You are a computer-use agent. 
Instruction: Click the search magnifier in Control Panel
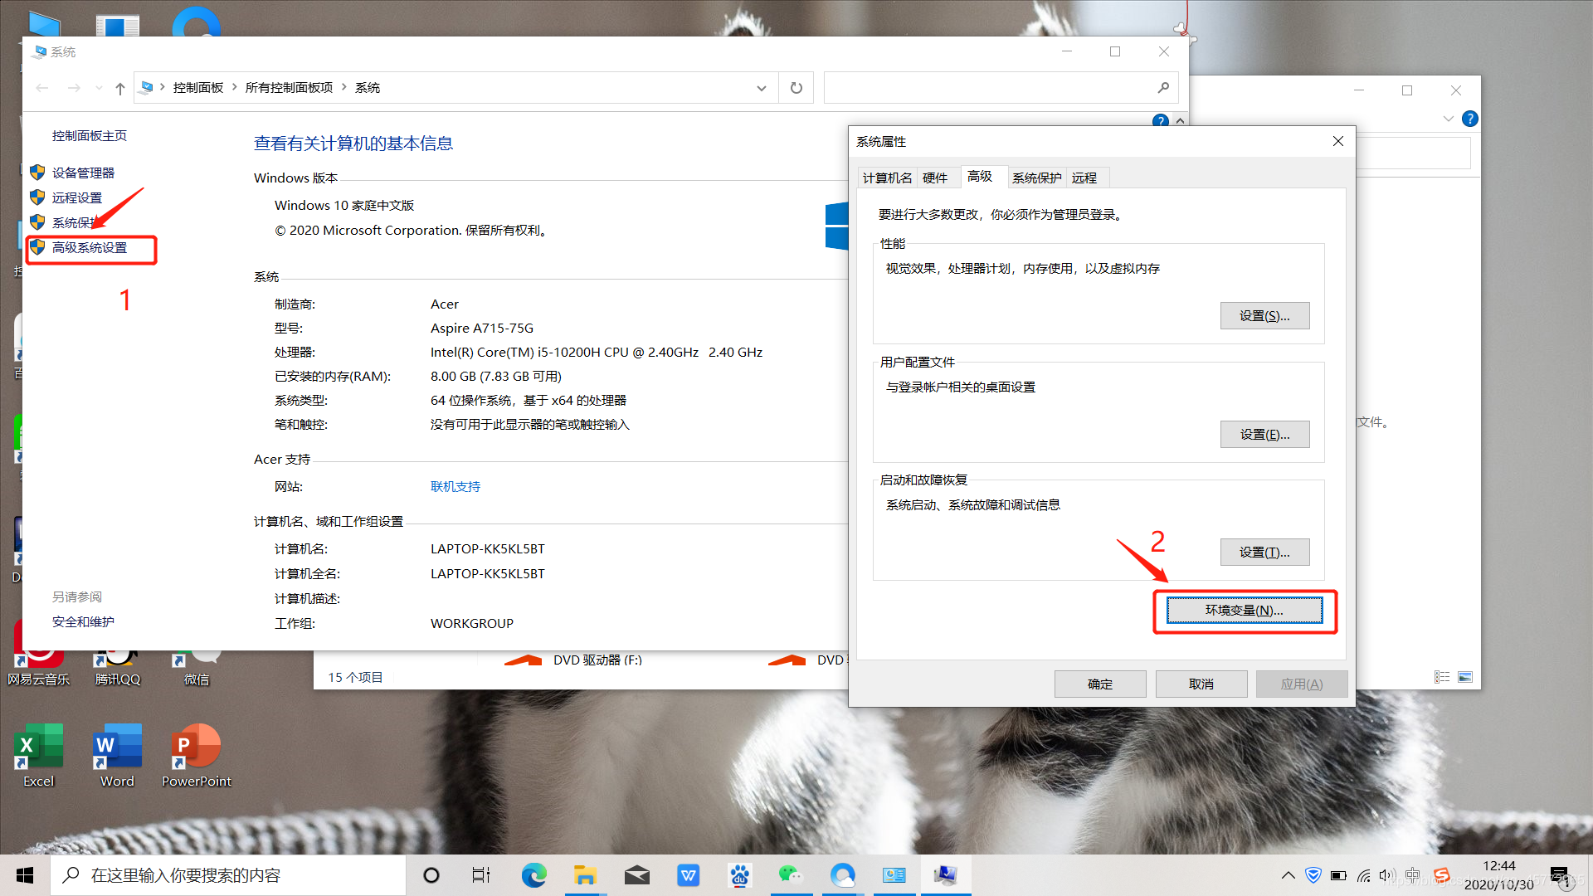[x=1163, y=88]
